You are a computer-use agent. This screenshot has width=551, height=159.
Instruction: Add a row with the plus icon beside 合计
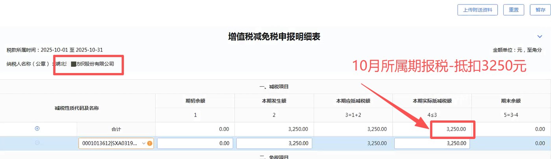37,128
